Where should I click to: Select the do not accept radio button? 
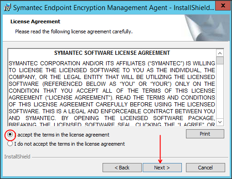tap(10, 144)
